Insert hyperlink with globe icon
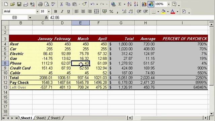This screenshot has width=215, height=121. click(113, 4)
